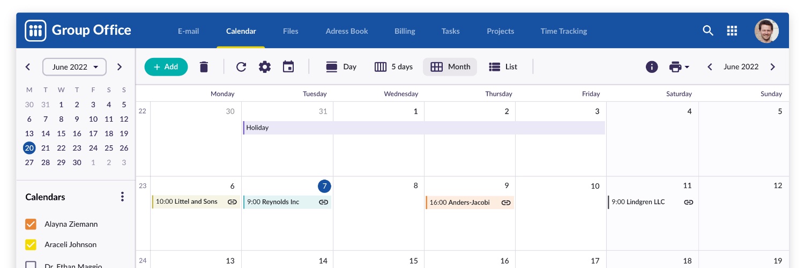Open 9:00 Lindgren LLC event

click(x=652, y=202)
